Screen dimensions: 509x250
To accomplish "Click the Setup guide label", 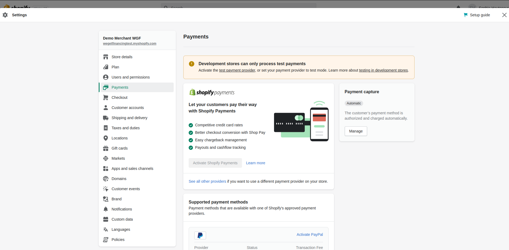I will pos(480,15).
